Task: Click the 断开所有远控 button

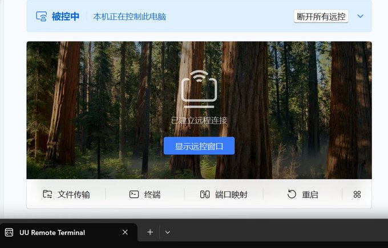Action: coord(321,16)
